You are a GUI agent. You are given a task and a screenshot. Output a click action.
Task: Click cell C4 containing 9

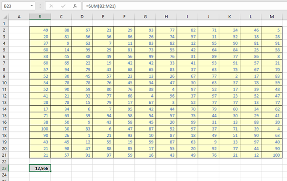tap(61, 43)
